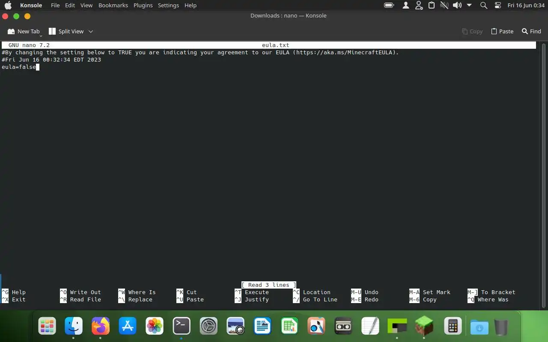
Task: Open the View menu
Action: 86,5
